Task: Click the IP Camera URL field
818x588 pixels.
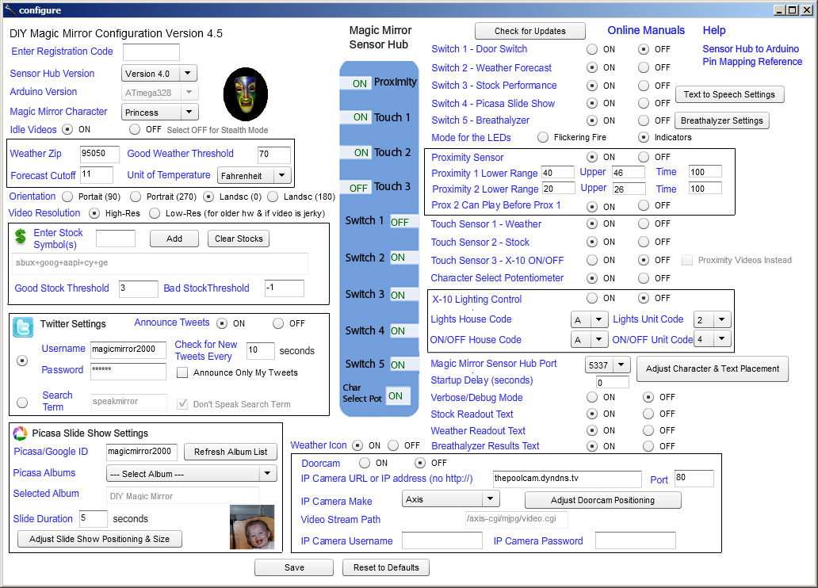Action: click(567, 479)
